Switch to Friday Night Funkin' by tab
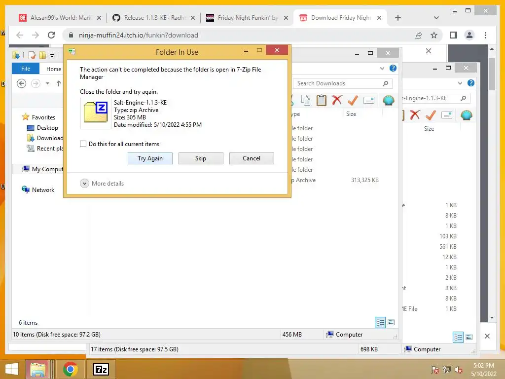The width and height of the screenshot is (505, 379). tap(247, 18)
